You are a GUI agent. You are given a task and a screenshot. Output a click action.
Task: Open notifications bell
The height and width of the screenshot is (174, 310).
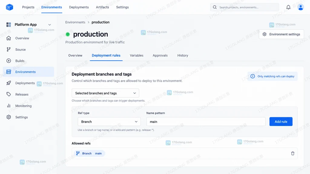coord(289,7)
